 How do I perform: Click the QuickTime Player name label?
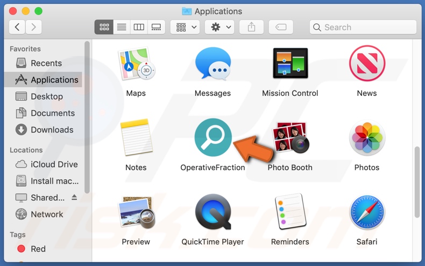[213, 242]
